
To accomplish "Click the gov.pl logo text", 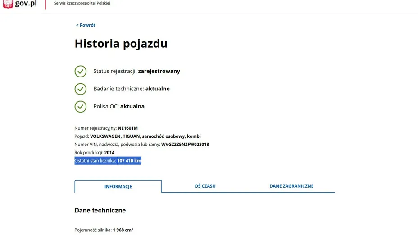I will tap(26, 4).
